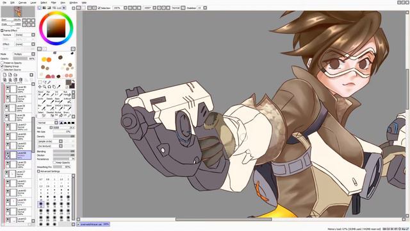Viewport: 410px width, 231px height.
Task: Pick the flat brush edge shape
Action: tap(73, 123)
